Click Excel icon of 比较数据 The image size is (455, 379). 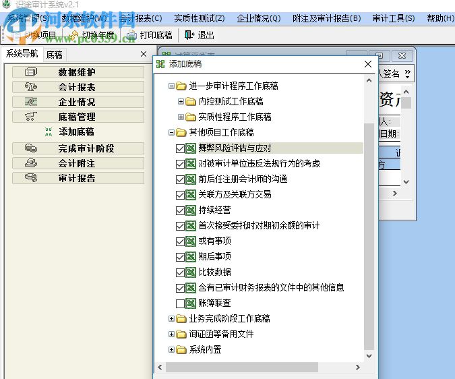191,272
